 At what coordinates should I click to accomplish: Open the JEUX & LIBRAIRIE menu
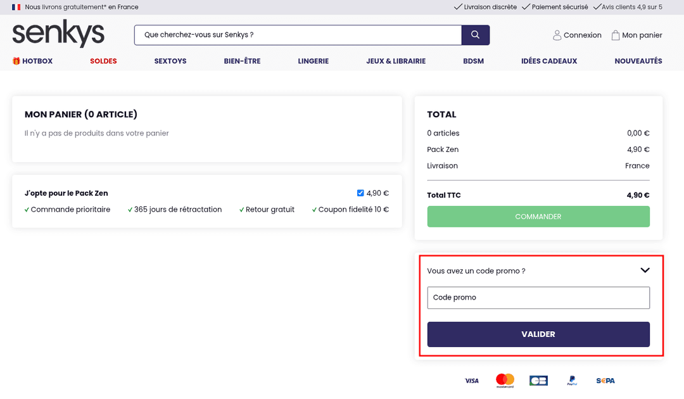click(x=396, y=61)
